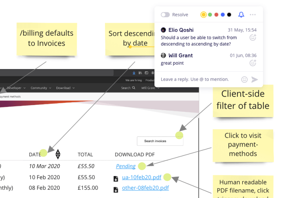The width and height of the screenshot is (283, 198).
Task: Click the browser downloads arrow icon
Action: pyautogui.click(x=134, y=73)
